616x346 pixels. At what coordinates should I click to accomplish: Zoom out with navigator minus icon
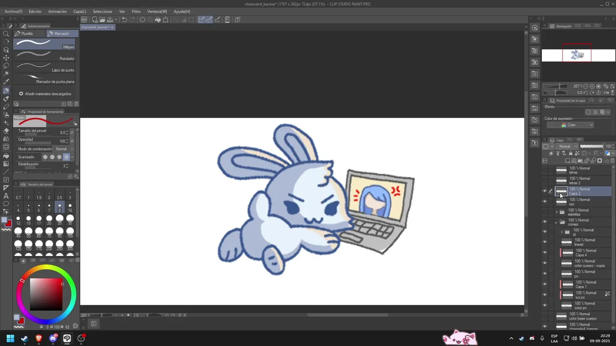(586, 86)
